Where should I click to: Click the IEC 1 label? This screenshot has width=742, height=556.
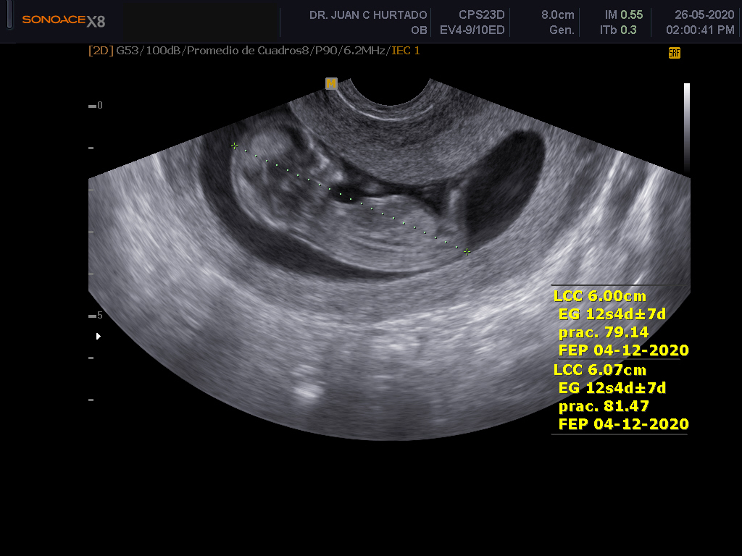406,51
